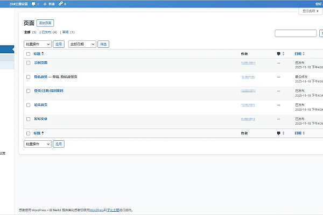The width and height of the screenshot is (323, 215).
Task: Check the box for 论坛首页 row
Action: tap(28, 105)
